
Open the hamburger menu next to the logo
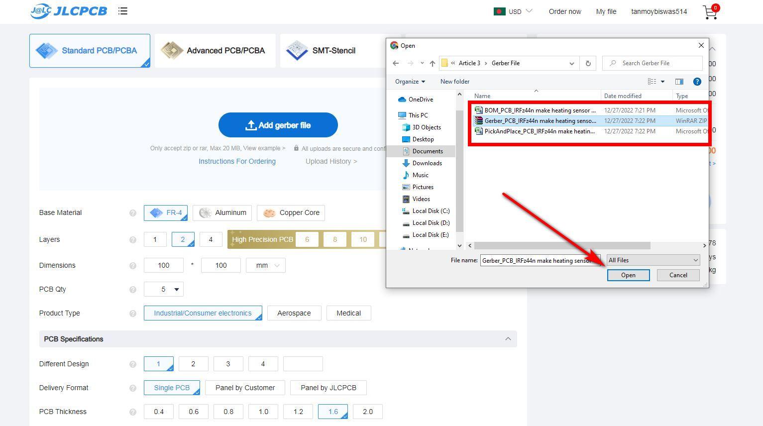pos(123,11)
